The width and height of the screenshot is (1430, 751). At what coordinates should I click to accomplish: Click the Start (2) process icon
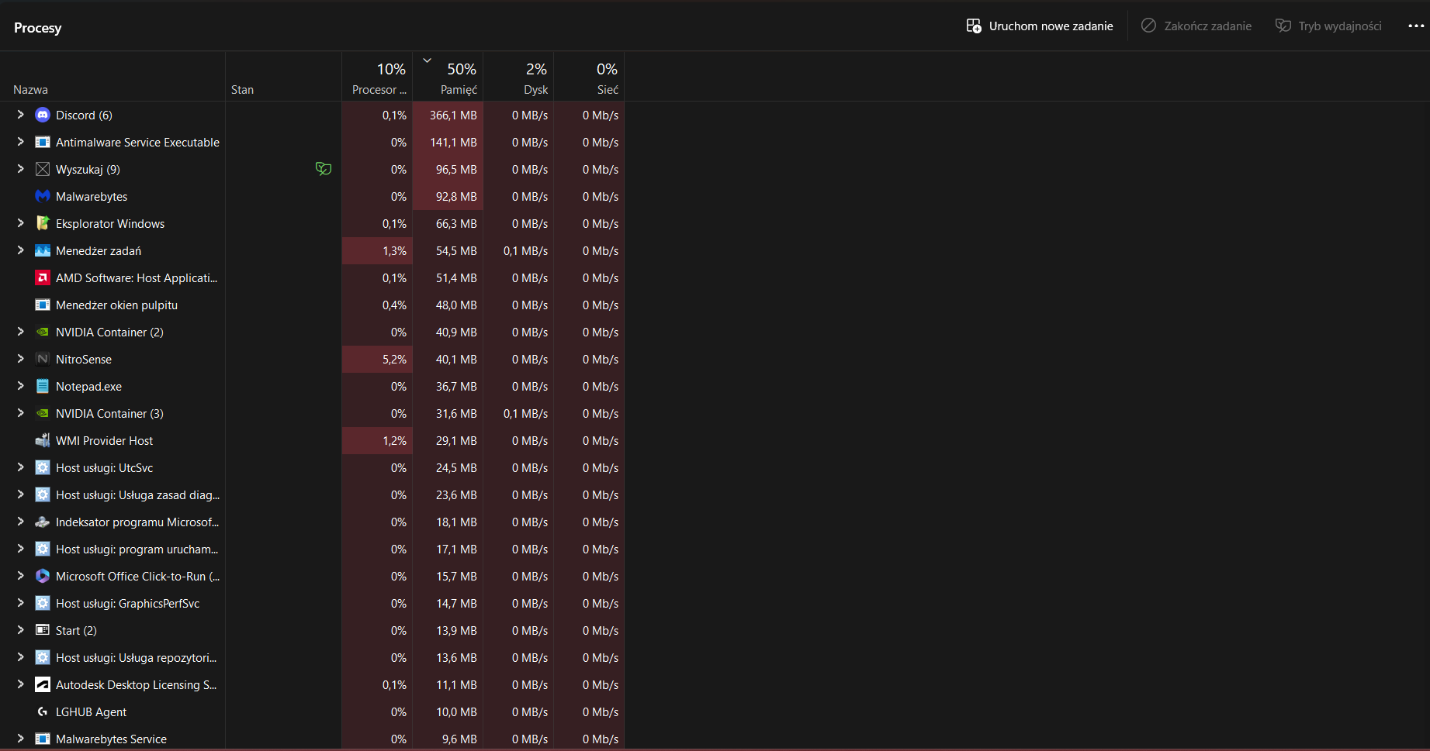[x=43, y=630]
